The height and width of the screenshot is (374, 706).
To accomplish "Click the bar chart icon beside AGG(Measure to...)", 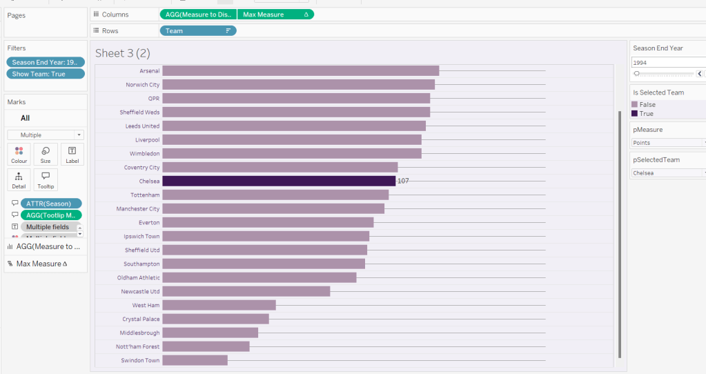I will 10,246.
